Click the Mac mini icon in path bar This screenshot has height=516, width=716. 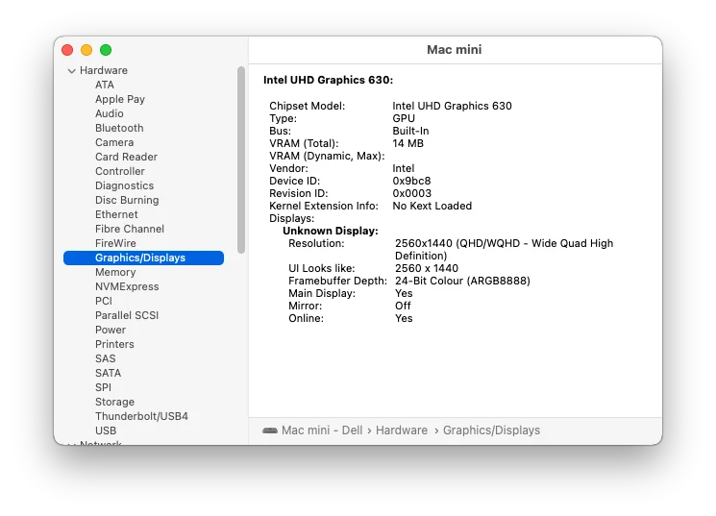point(270,430)
